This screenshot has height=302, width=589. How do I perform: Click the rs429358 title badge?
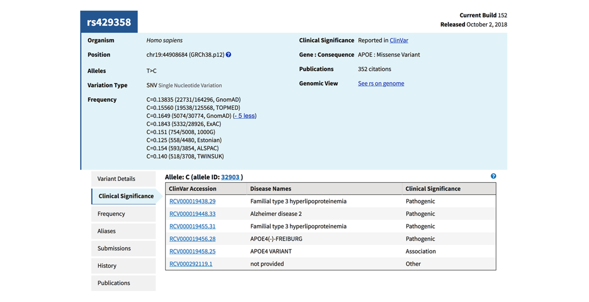[109, 22]
